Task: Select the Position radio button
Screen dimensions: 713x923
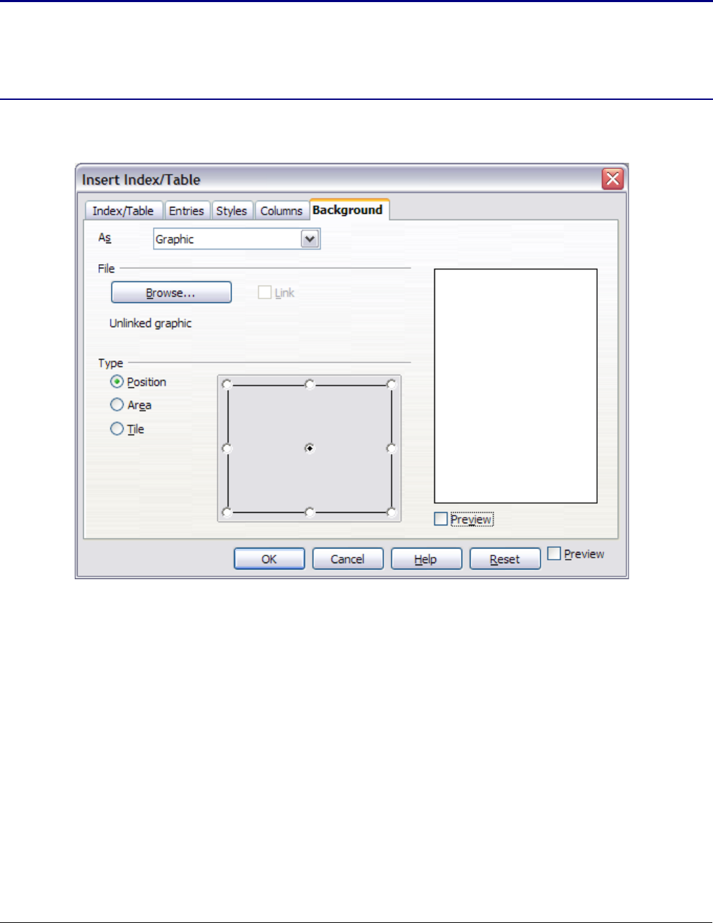Action: coord(117,382)
